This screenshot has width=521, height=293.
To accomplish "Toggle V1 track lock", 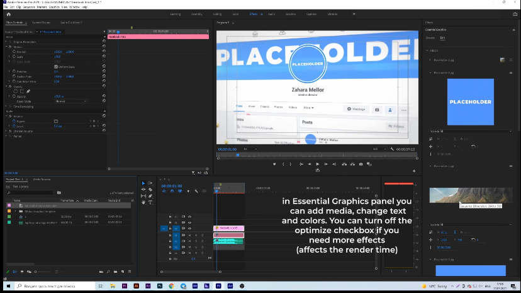I will [x=170, y=228].
